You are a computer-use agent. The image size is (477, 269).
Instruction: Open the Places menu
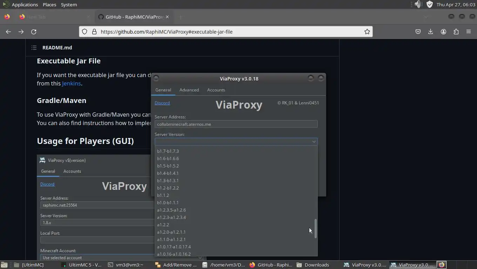pos(49,5)
